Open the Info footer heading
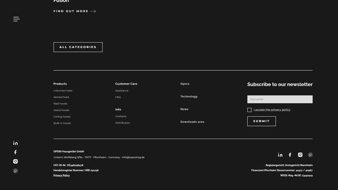 (x=118, y=109)
